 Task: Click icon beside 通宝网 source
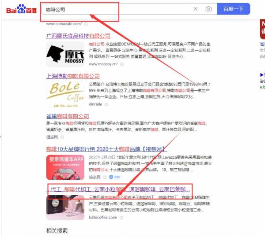tap(62, 137)
